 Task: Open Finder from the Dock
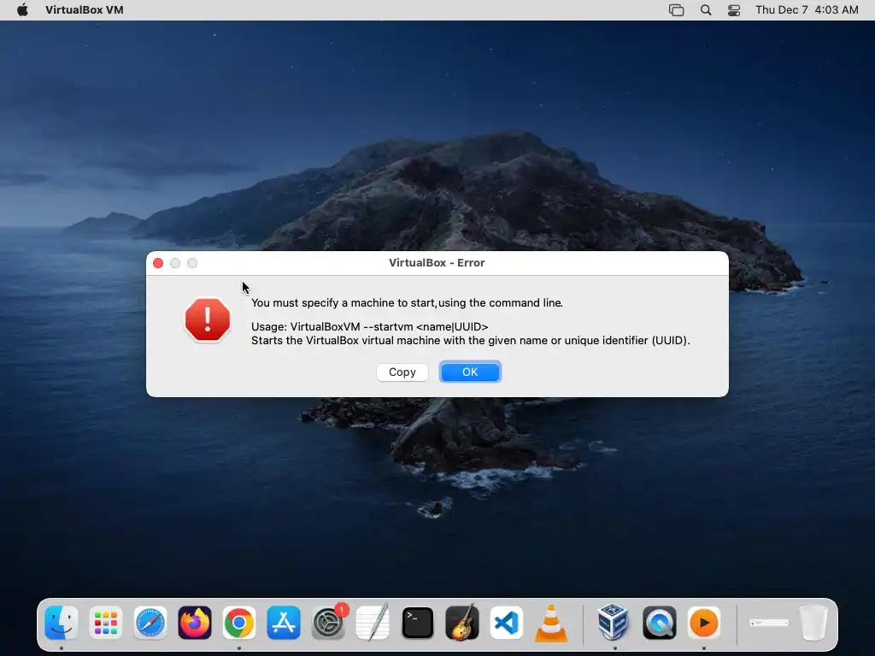tap(61, 623)
